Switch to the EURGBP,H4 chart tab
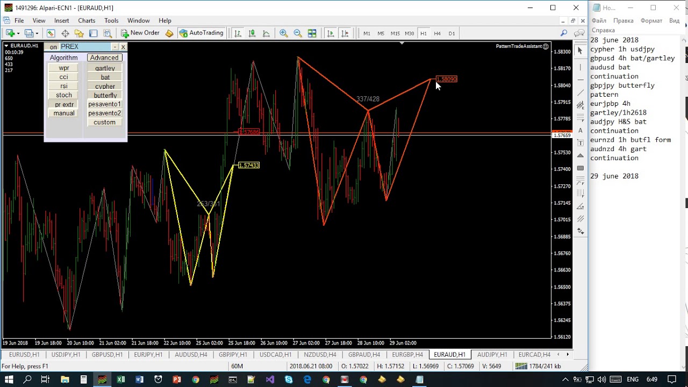The width and height of the screenshot is (688, 387). pyautogui.click(x=407, y=355)
